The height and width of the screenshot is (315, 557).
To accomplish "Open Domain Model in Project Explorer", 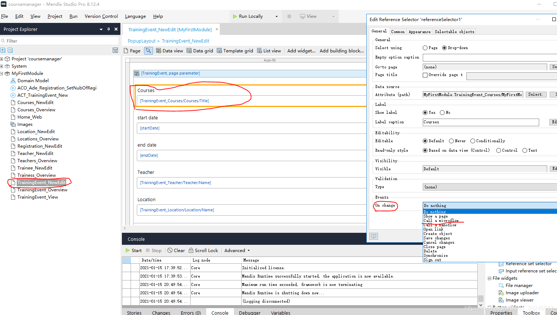I will 33,81.
